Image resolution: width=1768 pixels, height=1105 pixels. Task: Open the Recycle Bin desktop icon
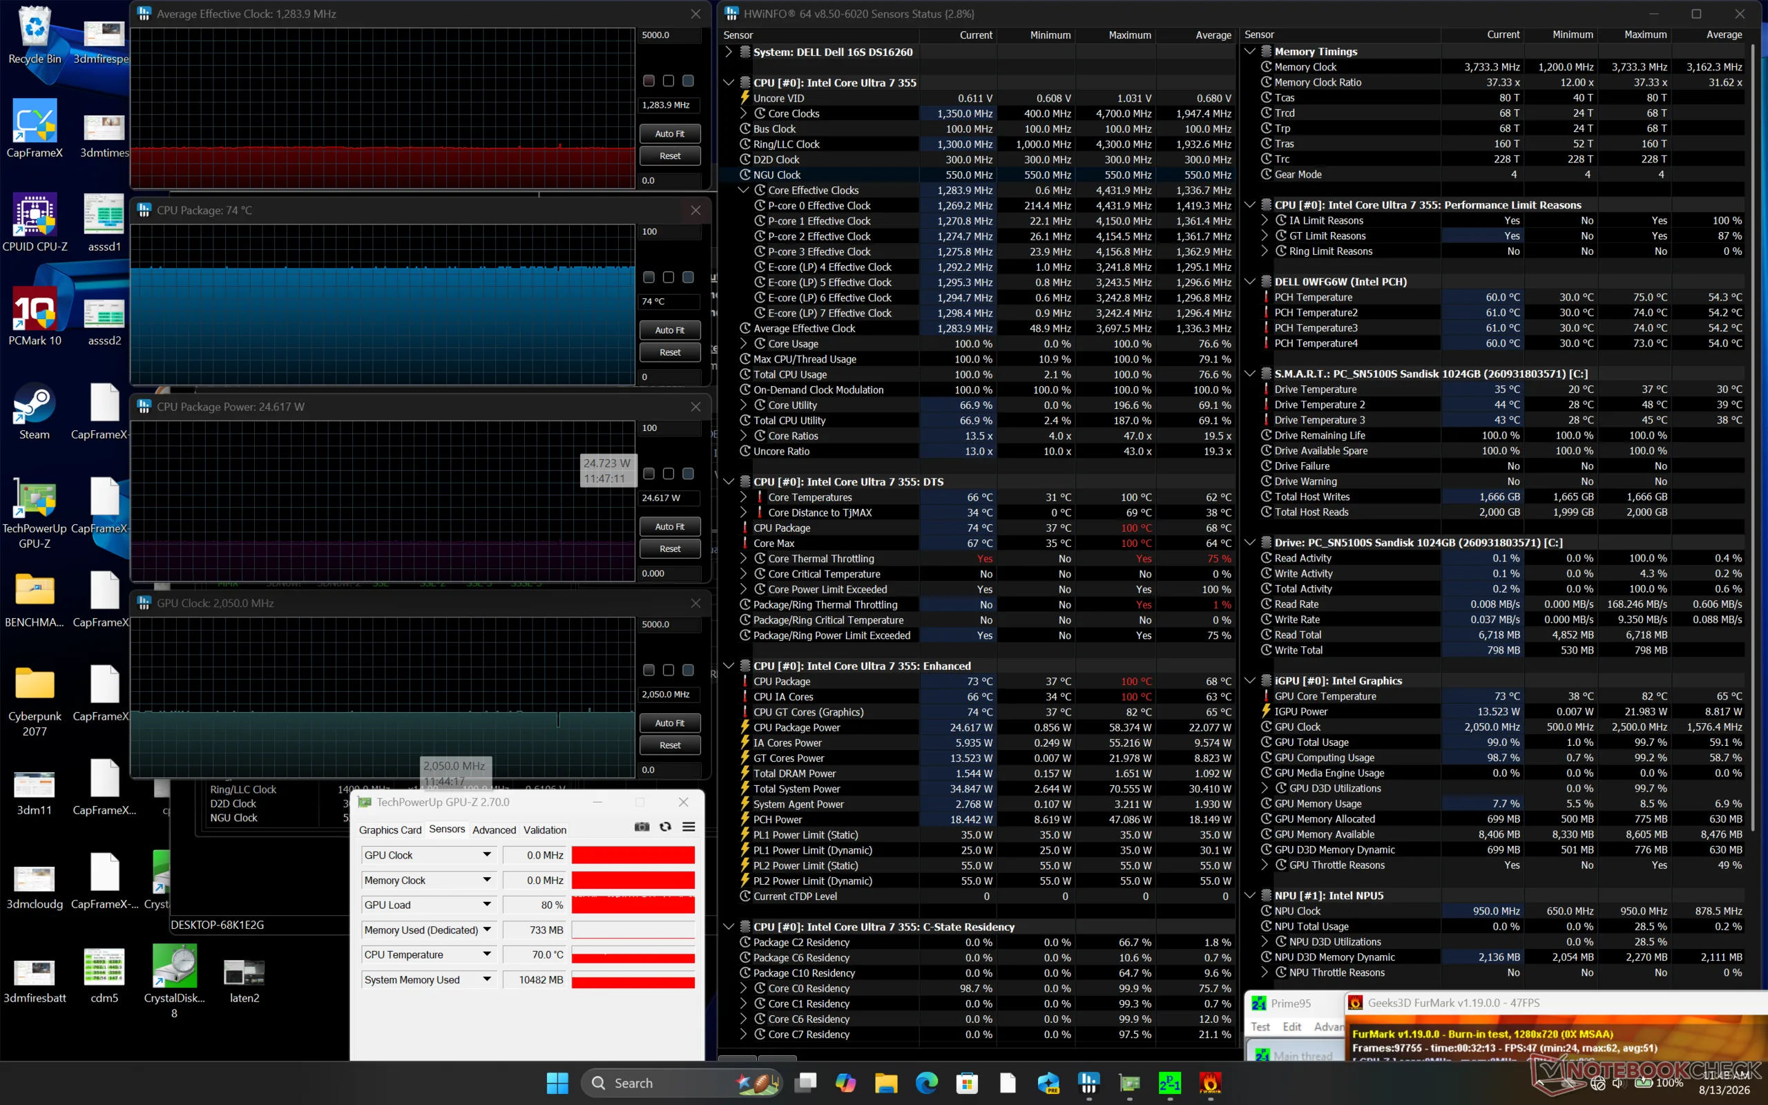[x=35, y=35]
